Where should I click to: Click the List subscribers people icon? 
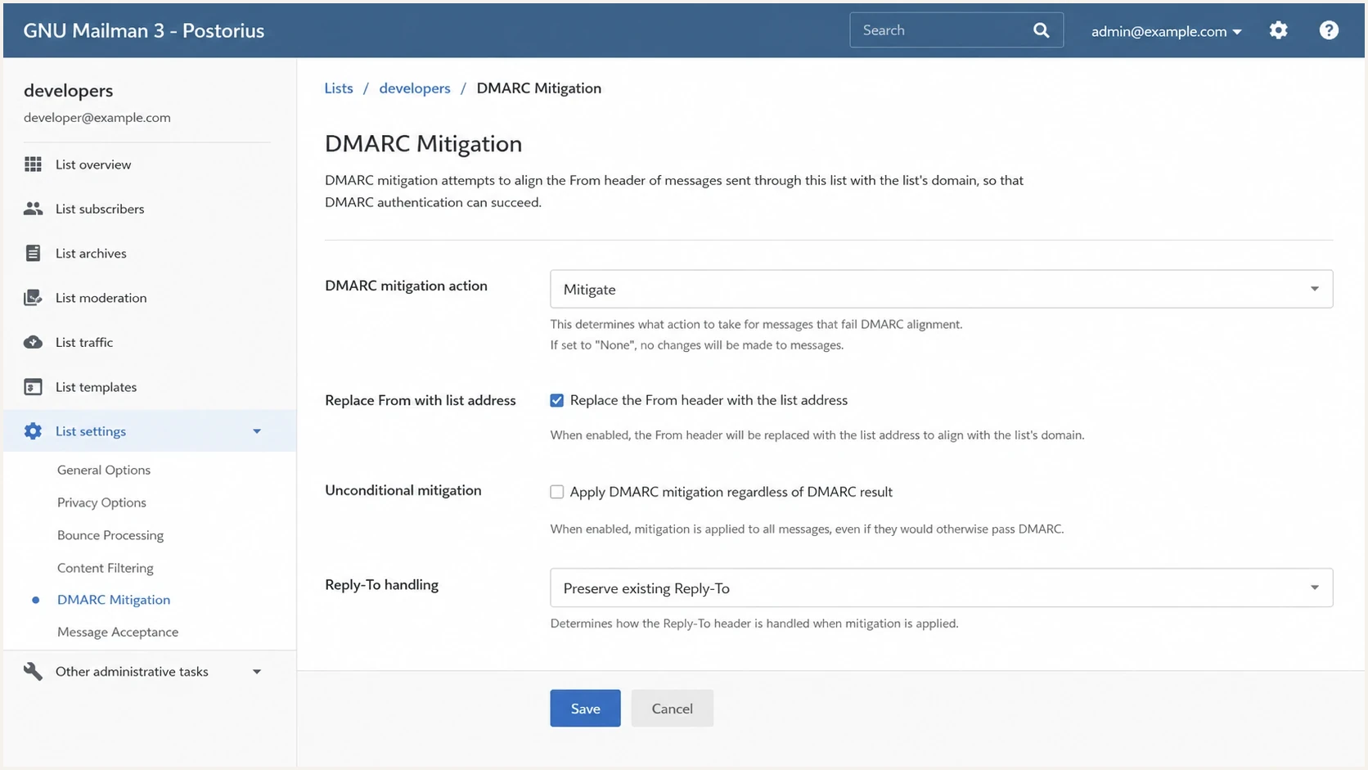33,209
